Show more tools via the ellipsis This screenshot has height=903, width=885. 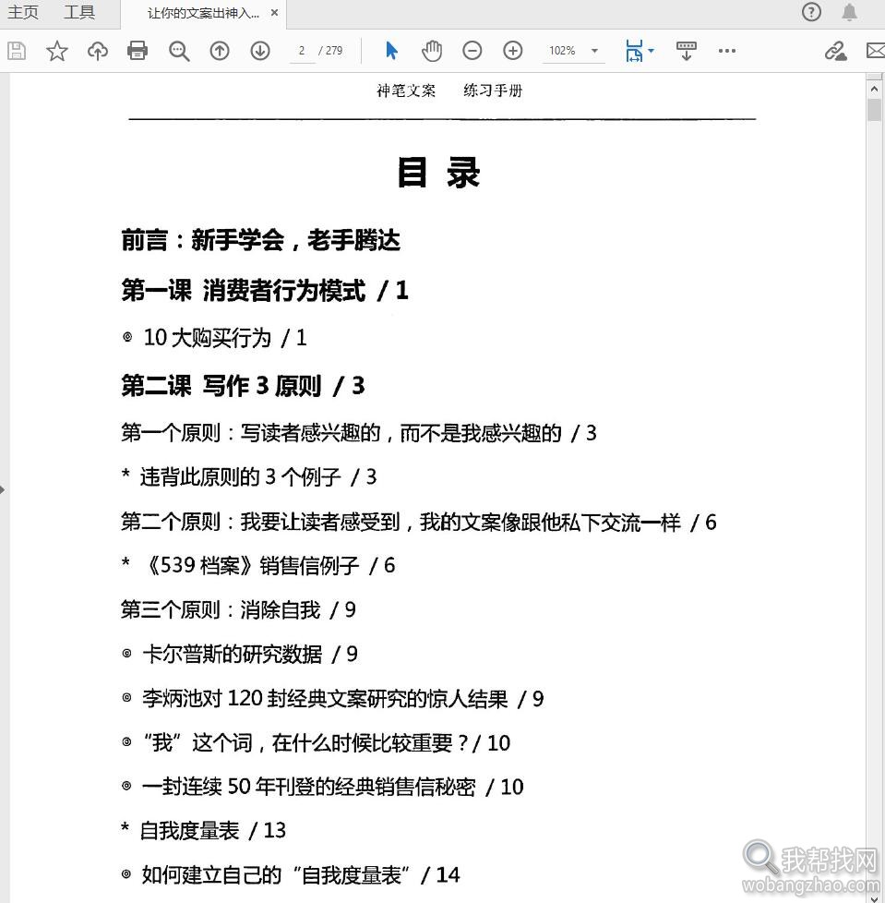(727, 51)
